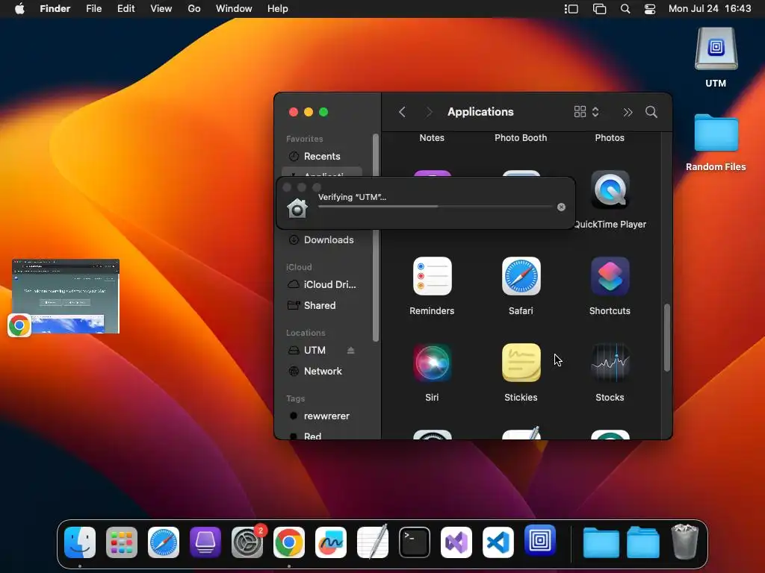The image size is (765, 573).
Task: Launch Safari from the Dock
Action: [164, 542]
